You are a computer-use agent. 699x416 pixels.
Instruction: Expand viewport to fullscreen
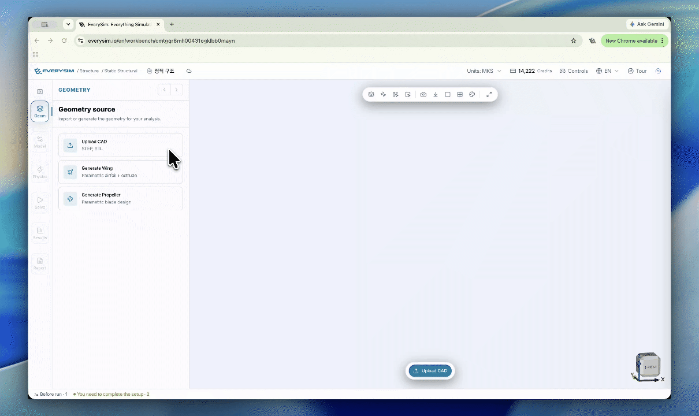tap(489, 94)
